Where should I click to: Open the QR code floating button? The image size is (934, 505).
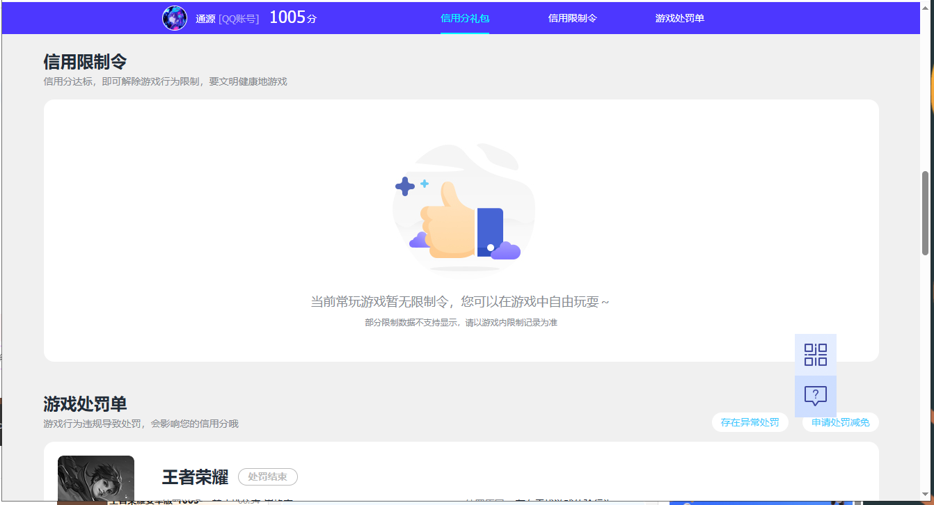[x=816, y=355]
